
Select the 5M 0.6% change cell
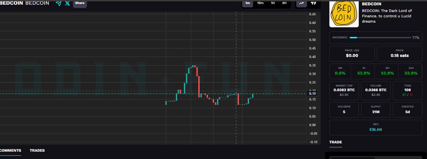point(340,71)
